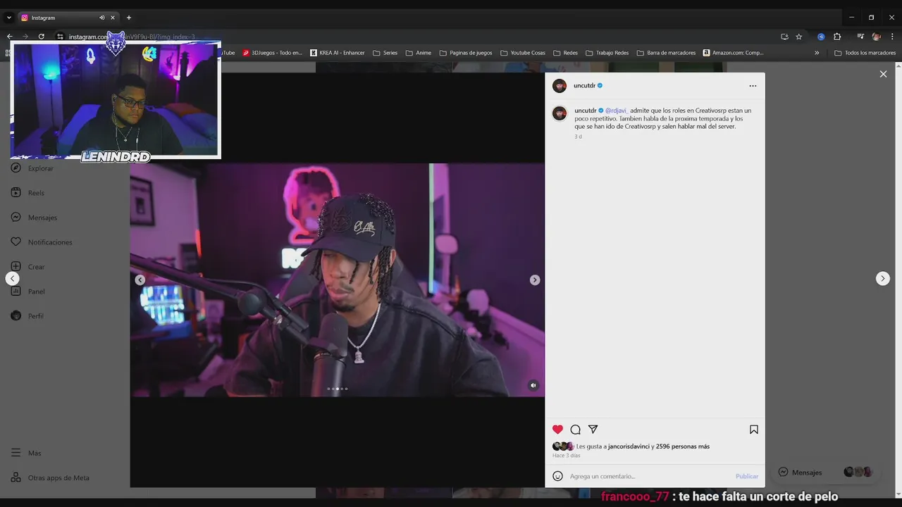This screenshot has height=507, width=902.
Task: Open Amazon.com bookmark
Action: [733, 53]
